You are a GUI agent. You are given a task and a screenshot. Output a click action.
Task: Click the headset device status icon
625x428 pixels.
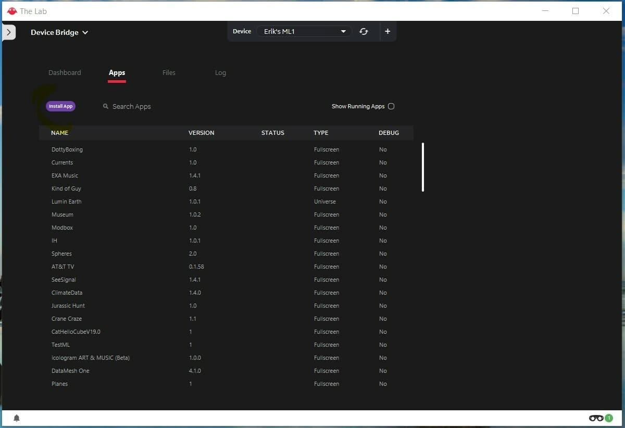click(x=596, y=418)
